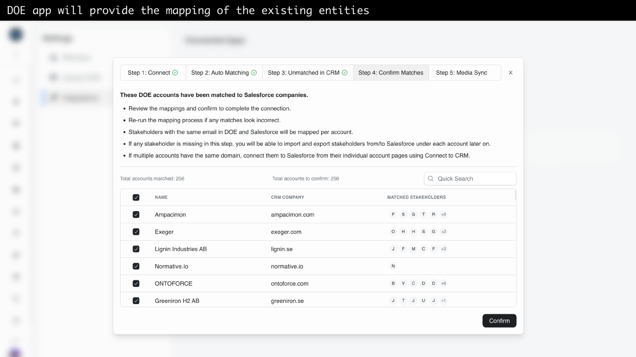Show +6 more stakeholders for ONTOFORCE
This screenshot has width=636, height=357.
tap(443, 283)
